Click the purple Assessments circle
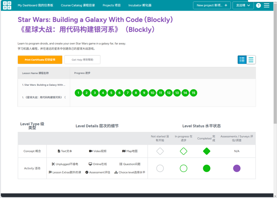 tap(237, 168)
